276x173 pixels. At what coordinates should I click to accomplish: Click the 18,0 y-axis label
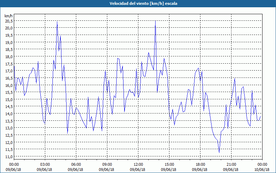coord(9,57)
